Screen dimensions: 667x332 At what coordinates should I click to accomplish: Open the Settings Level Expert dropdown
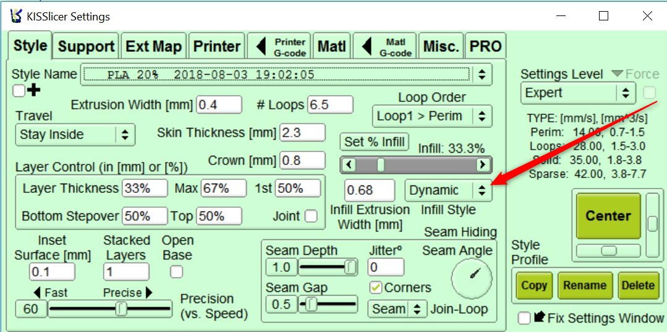(578, 93)
